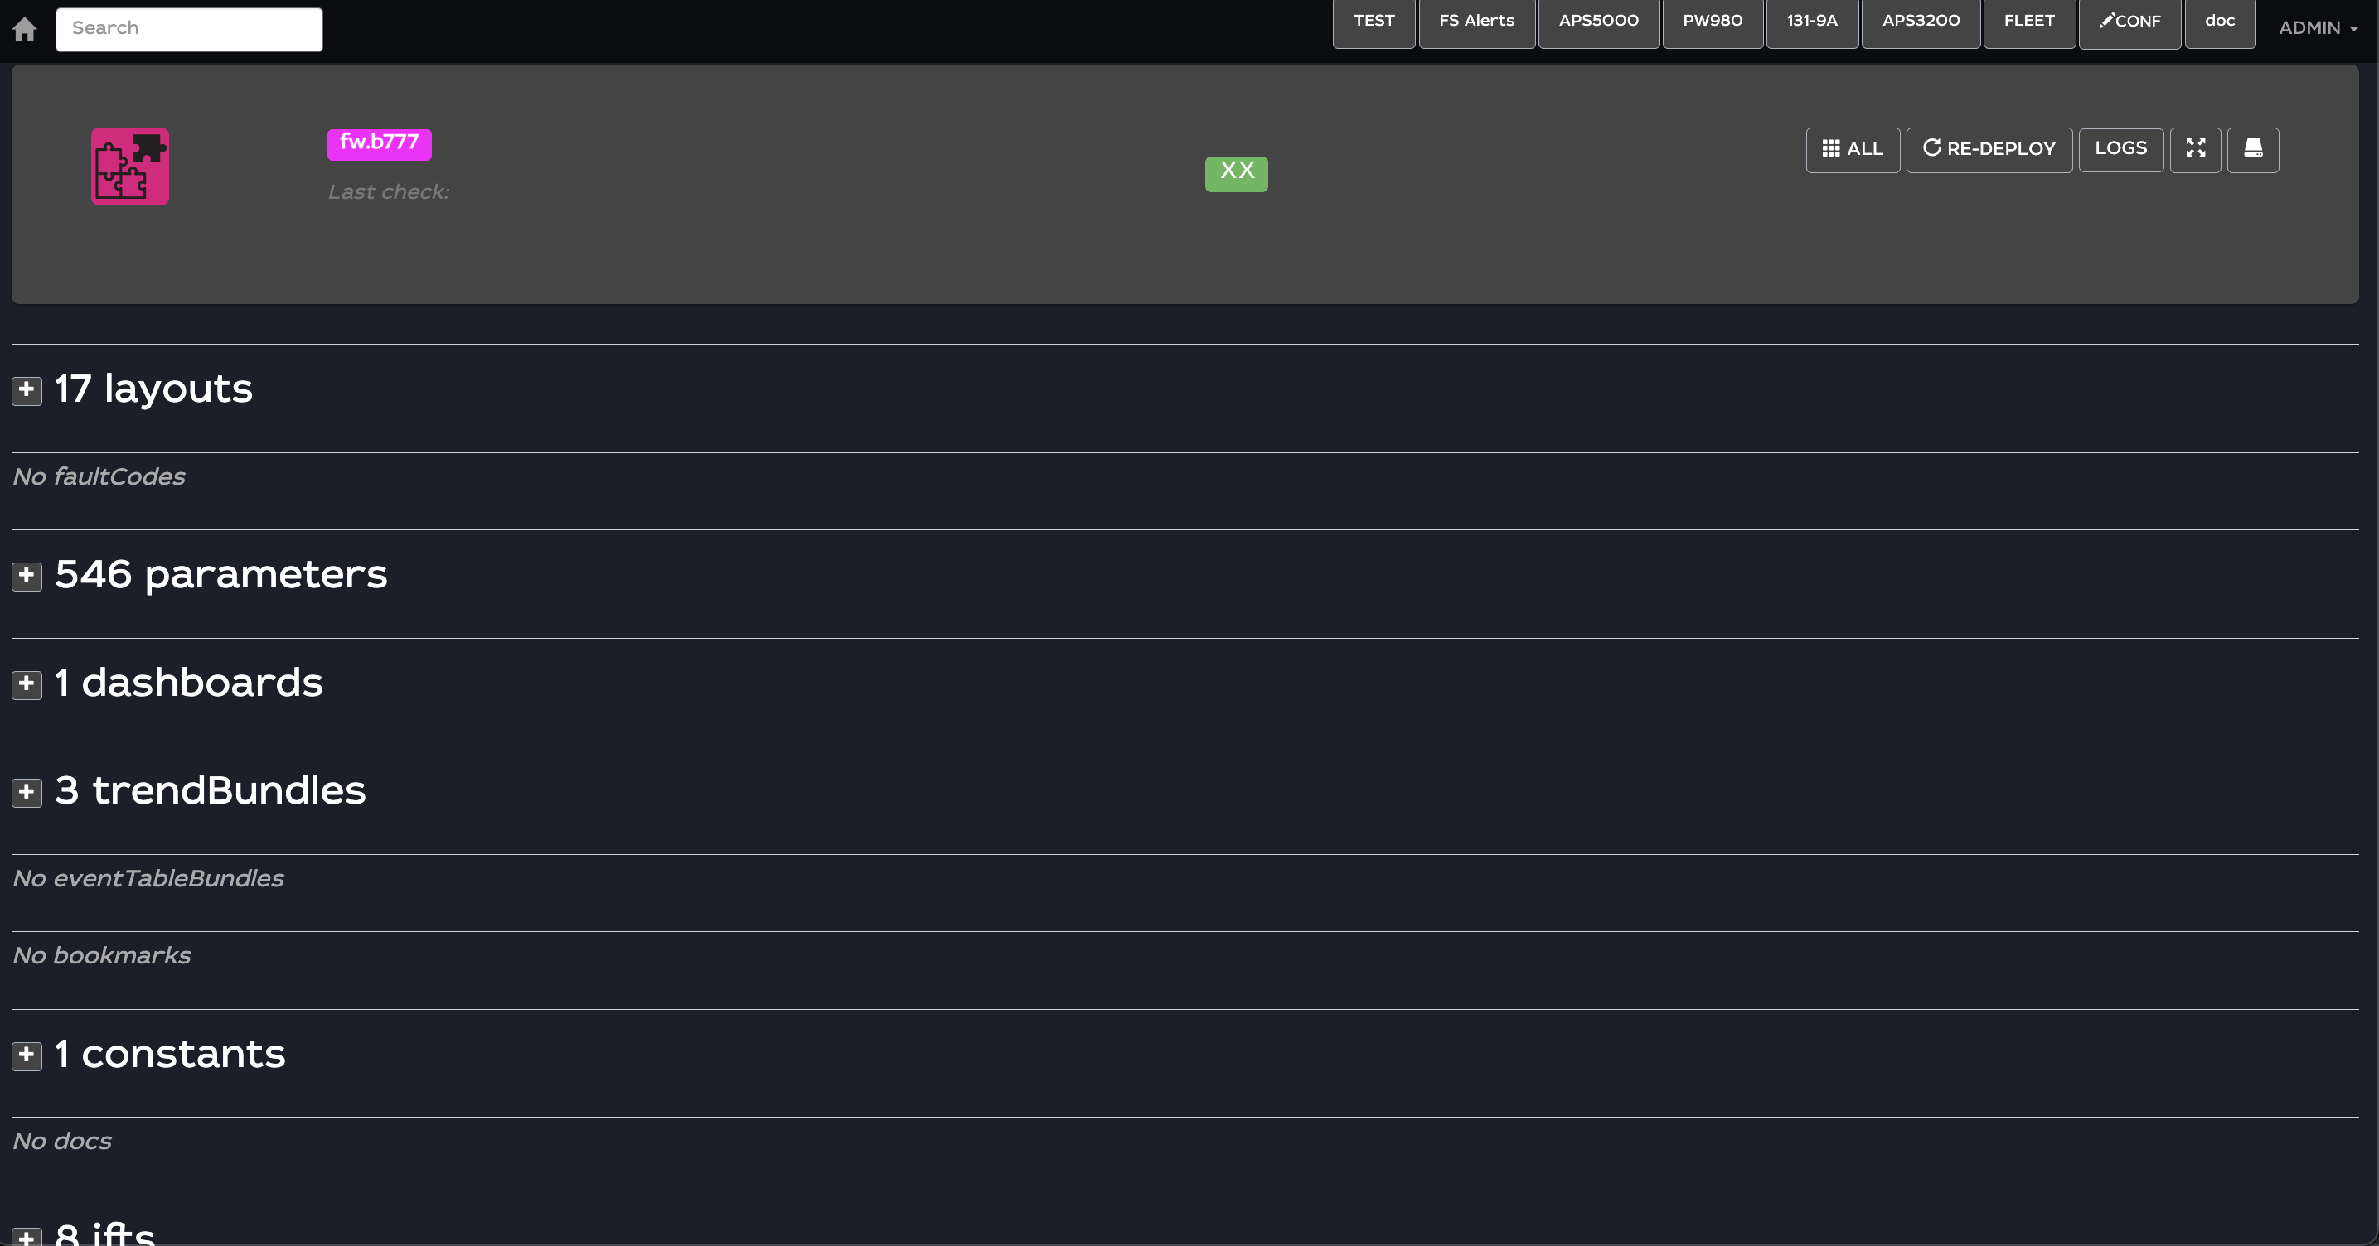Click the '17 layouts' heading text

coord(153,389)
